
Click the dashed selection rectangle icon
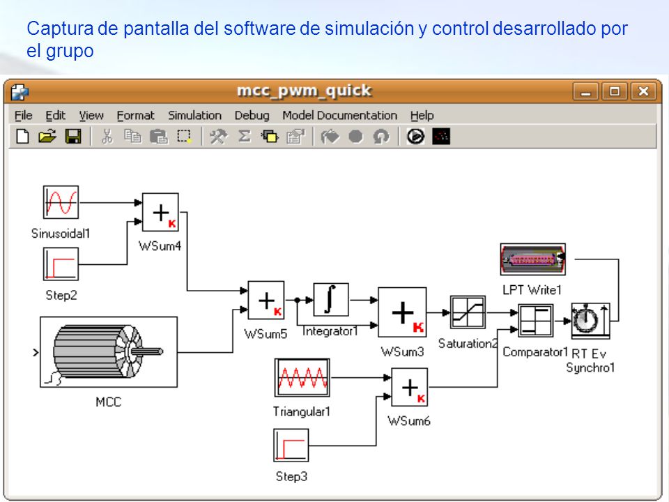pos(185,137)
